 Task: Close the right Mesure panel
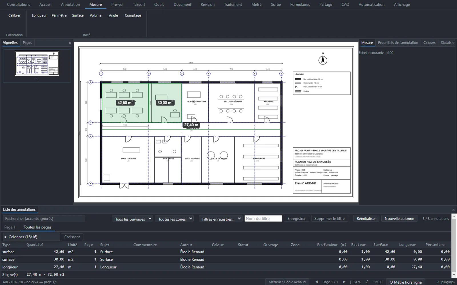click(453, 43)
